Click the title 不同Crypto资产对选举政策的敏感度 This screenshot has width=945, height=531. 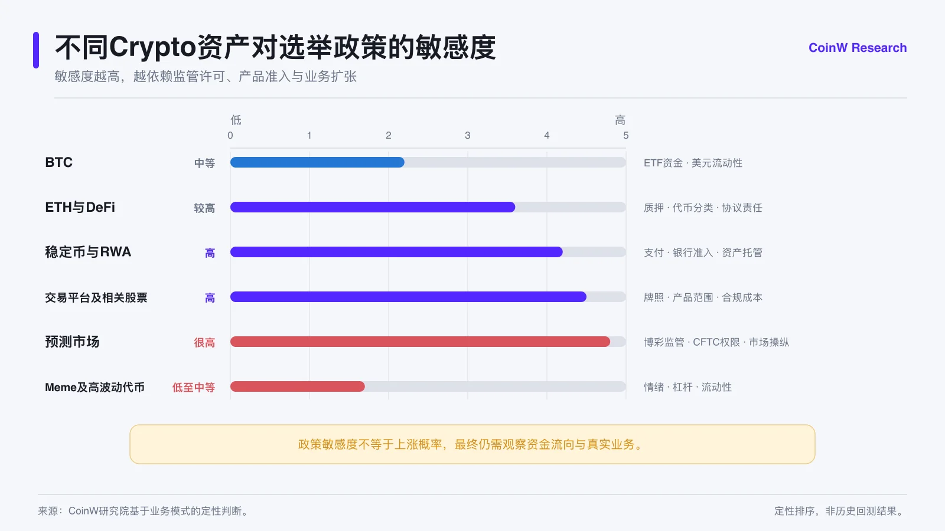(275, 47)
